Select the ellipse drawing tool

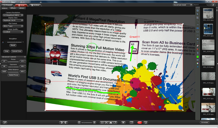[x=198, y=35]
